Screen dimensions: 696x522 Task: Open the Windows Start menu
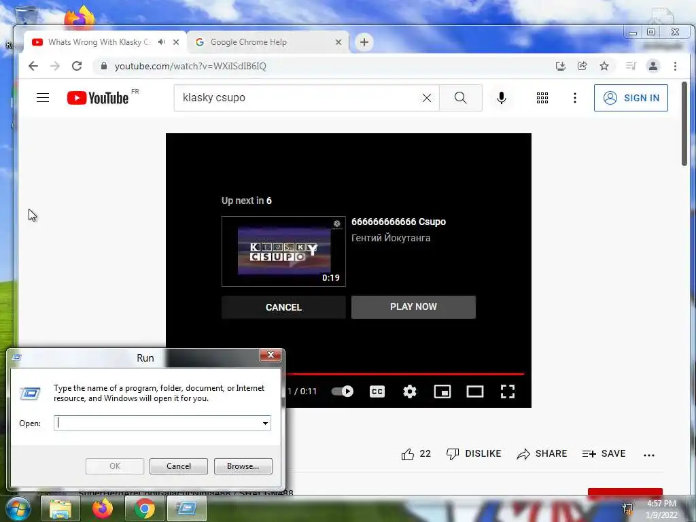(x=18, y=508)
